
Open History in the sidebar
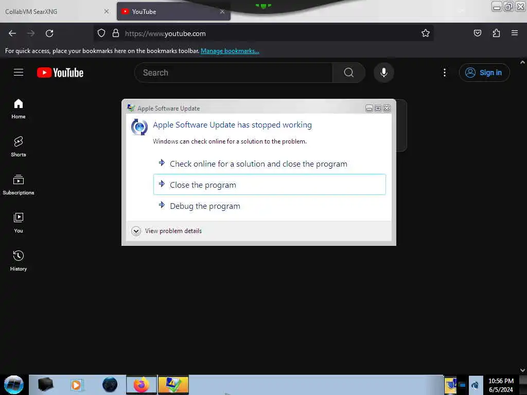point(19,261)
